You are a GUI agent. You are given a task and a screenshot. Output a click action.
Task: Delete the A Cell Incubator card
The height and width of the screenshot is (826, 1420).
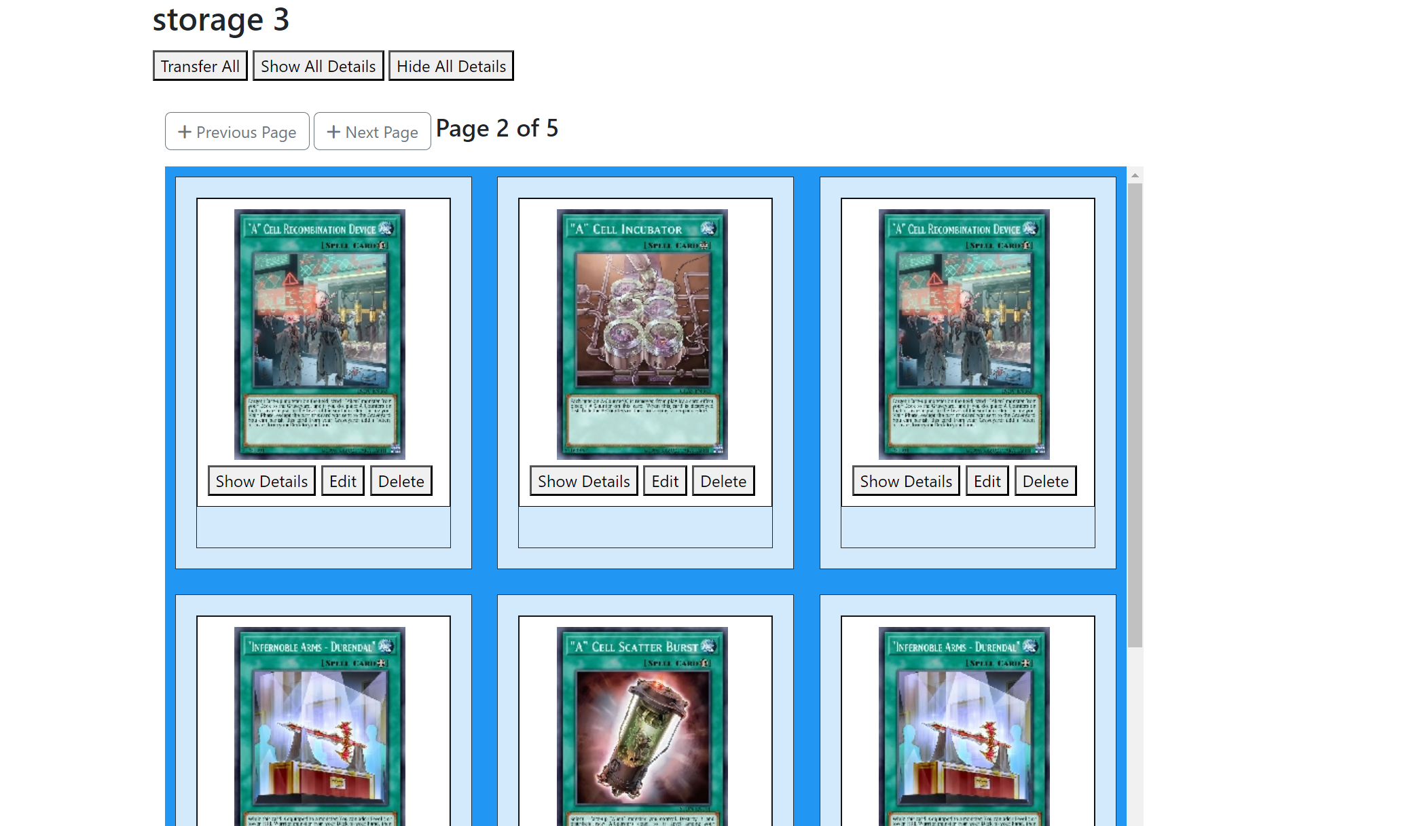pos(723,481)
